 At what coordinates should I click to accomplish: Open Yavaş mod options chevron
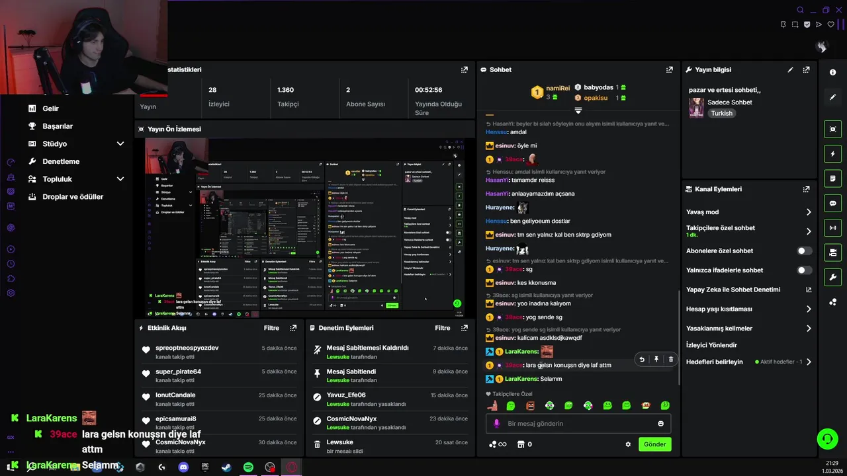click(x=808, y=212)
